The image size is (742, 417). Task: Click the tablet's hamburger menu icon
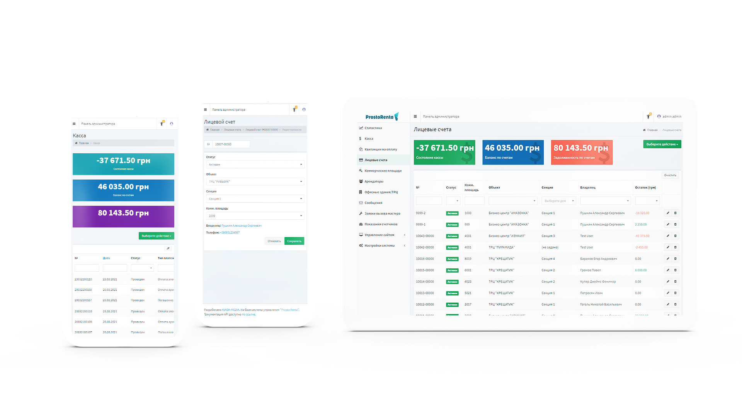coord(415,116)
